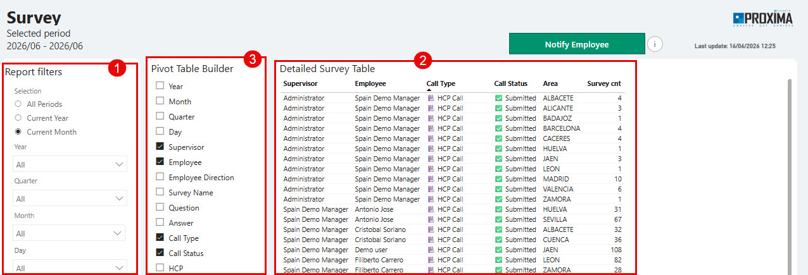Viewport: 808px width, 275px height.
Task: Check the Answer checkbox
Action: [x=160, y=223]
